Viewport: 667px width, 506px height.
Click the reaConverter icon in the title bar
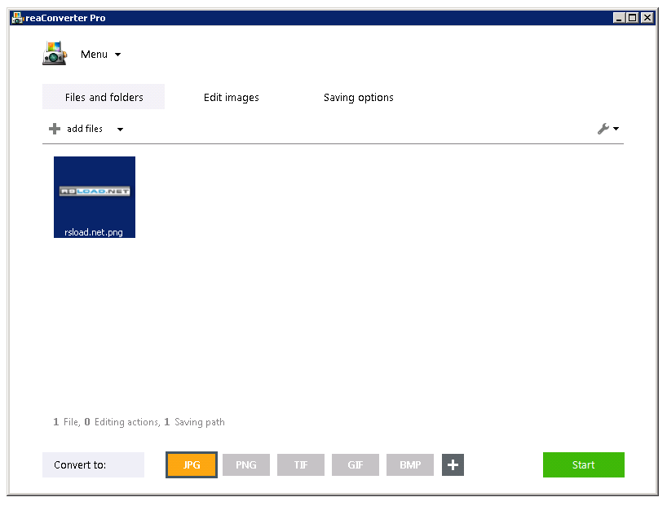coord(17,17)
